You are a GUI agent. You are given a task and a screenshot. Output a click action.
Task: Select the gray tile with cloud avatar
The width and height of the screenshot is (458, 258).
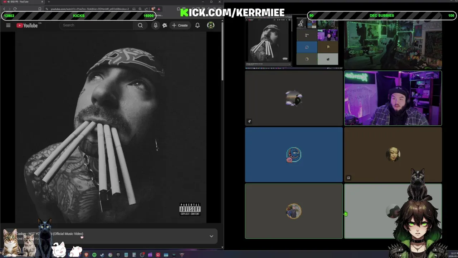294,98
